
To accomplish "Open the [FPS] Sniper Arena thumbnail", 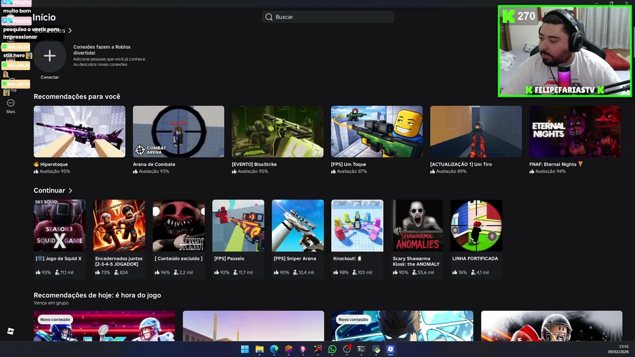I will click(x=298, y=226).
